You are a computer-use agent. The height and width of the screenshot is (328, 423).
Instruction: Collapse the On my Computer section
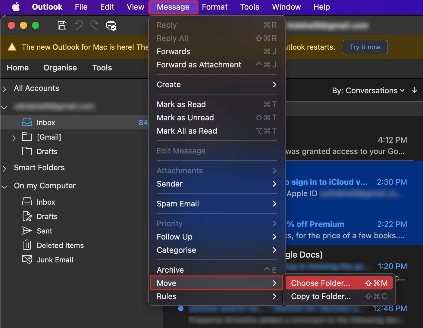5,187
